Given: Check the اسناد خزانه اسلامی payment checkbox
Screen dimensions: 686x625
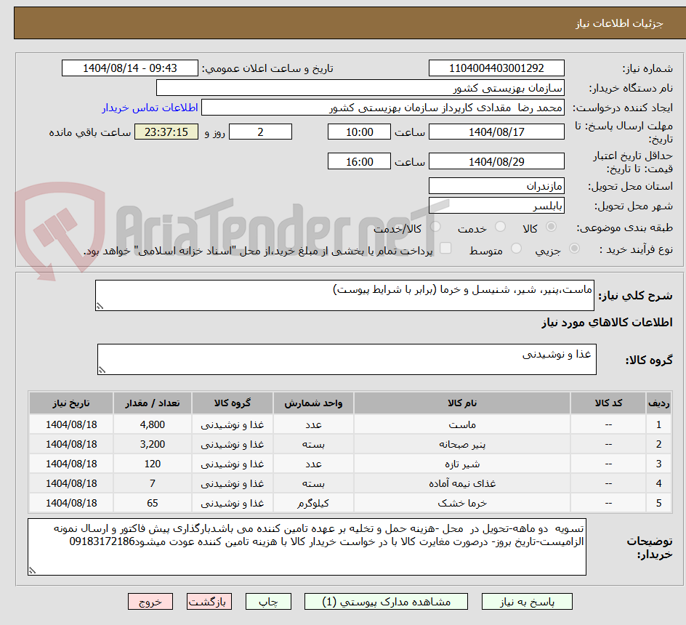Looking at the screenshot, I should click(x=445, y=249).
